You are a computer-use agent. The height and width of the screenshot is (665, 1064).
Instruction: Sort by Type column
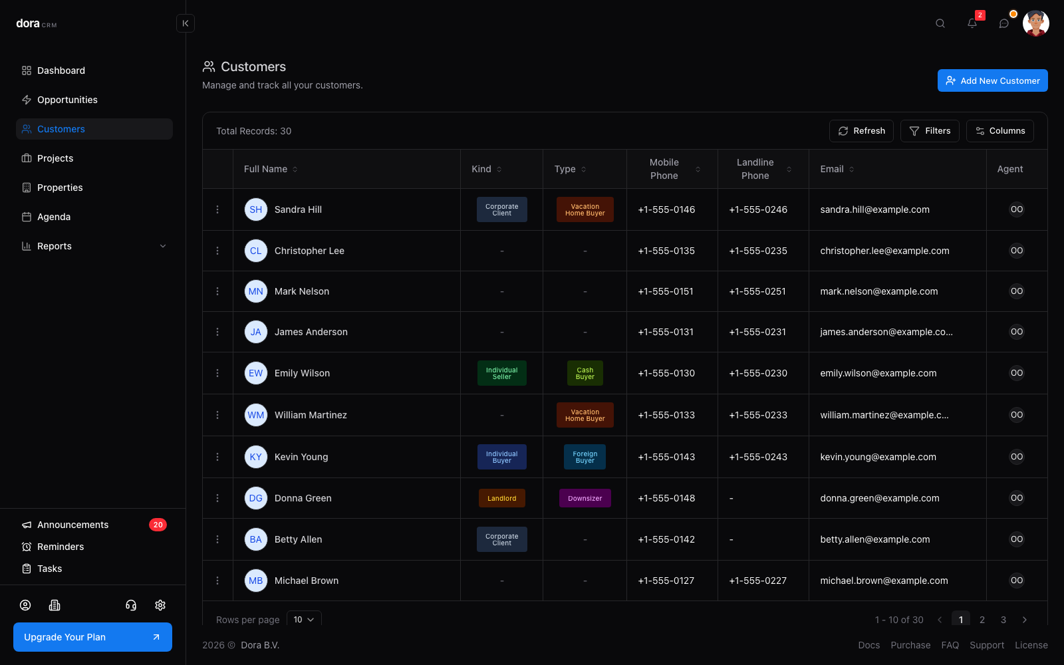coord(571,169)
